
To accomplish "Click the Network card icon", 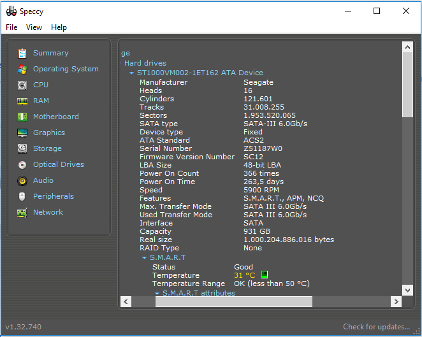I will coord(22,213).
